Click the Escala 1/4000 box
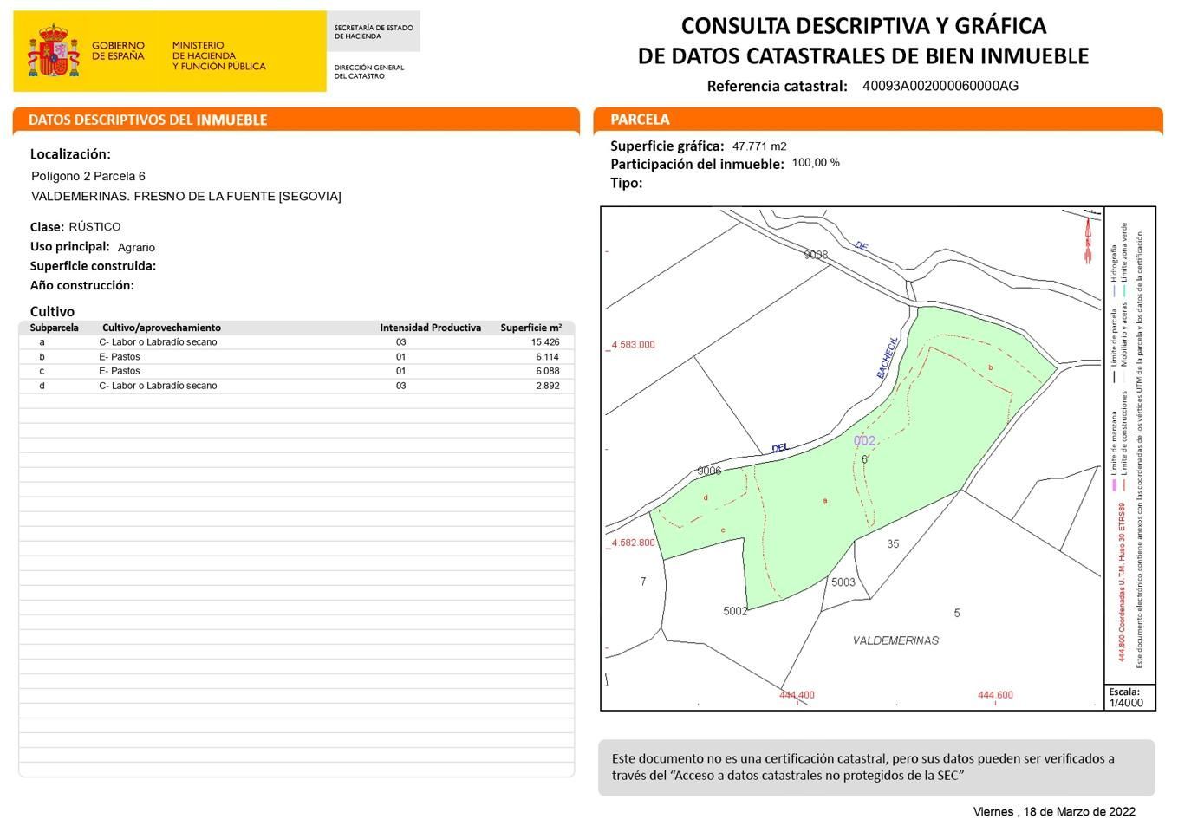Screen dimensions: 1178x832 [1129, 698]
